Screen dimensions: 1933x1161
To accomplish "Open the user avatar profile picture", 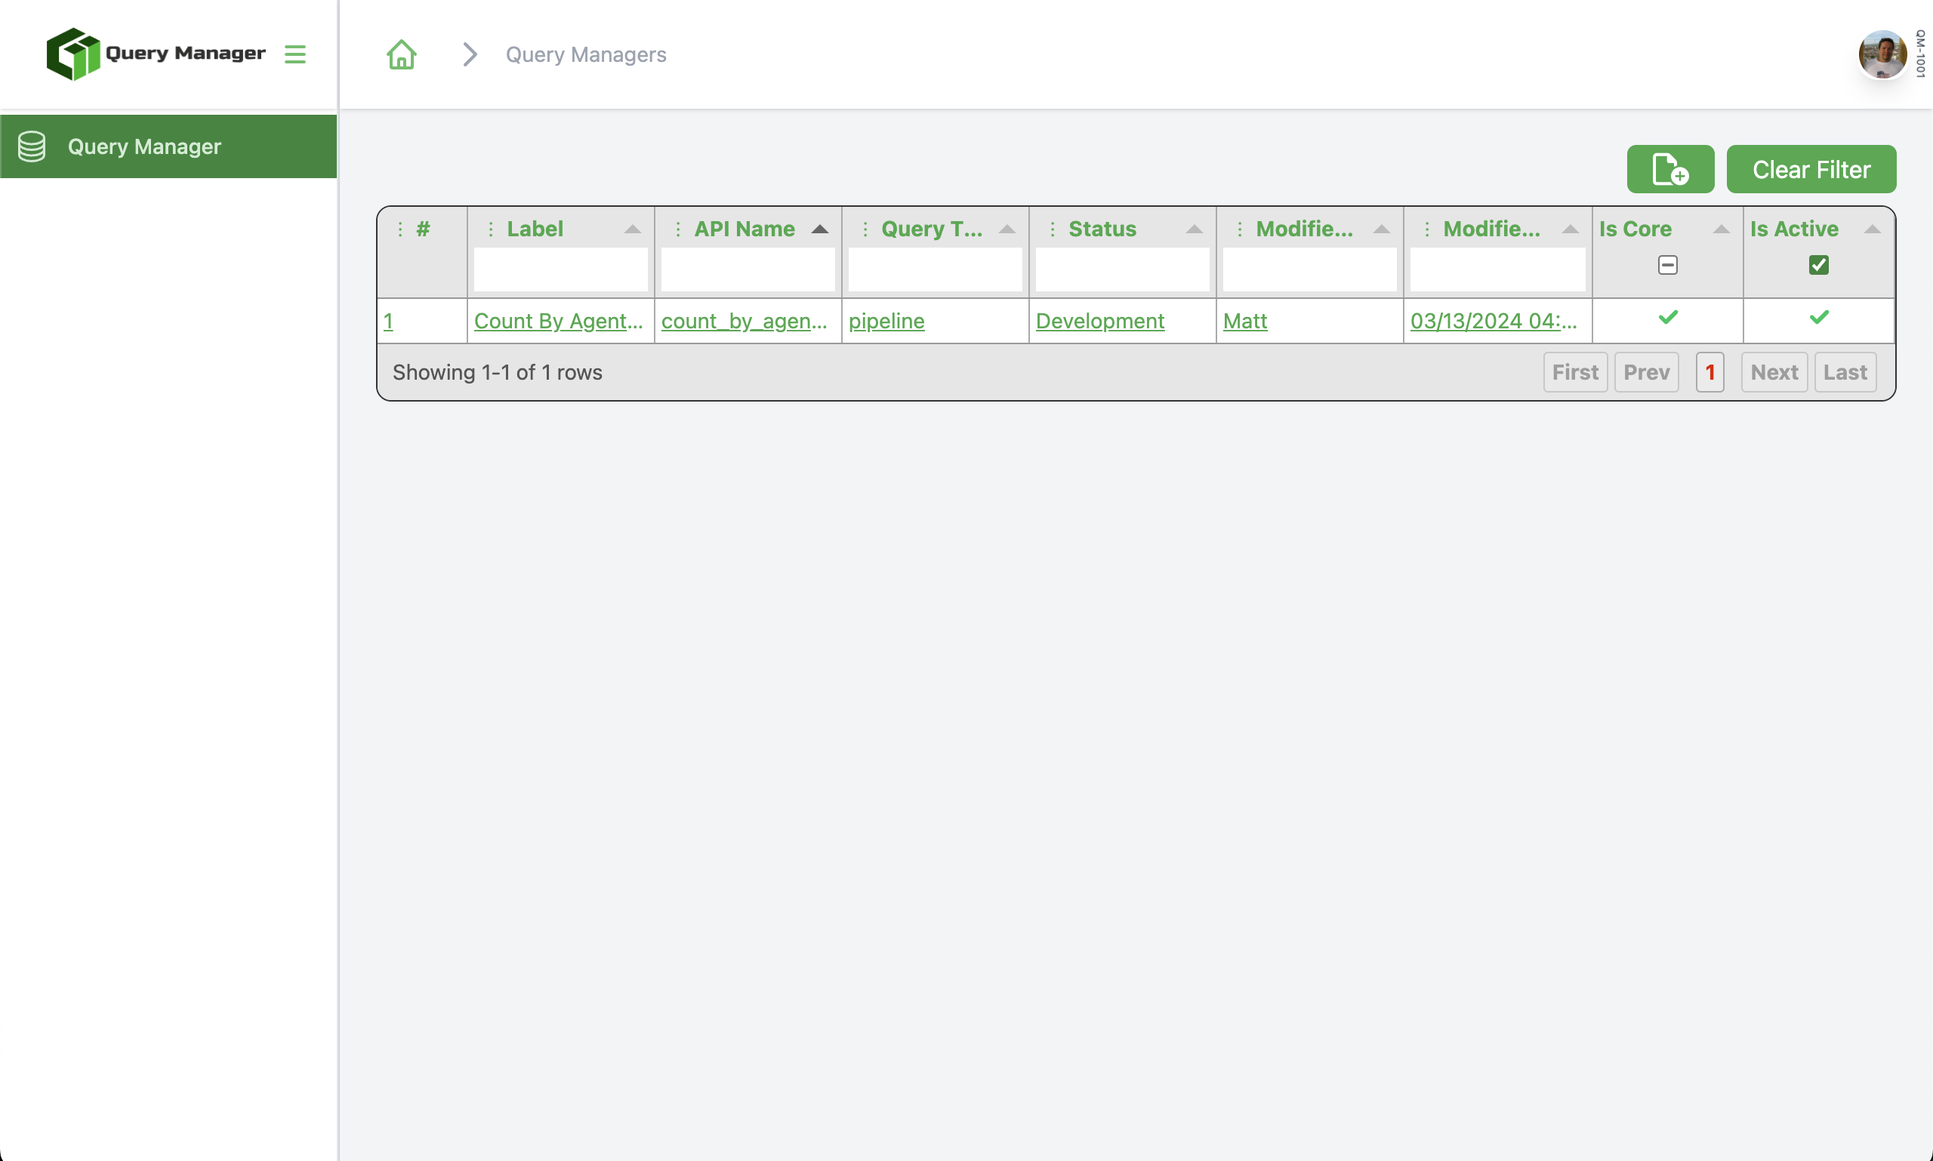I will click(1882, 54).
